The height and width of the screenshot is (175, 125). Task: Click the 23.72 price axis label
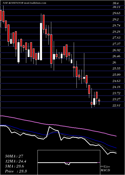(116, 93)
